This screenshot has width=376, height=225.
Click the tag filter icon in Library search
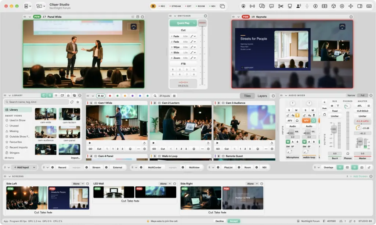[x=72, y=102]
